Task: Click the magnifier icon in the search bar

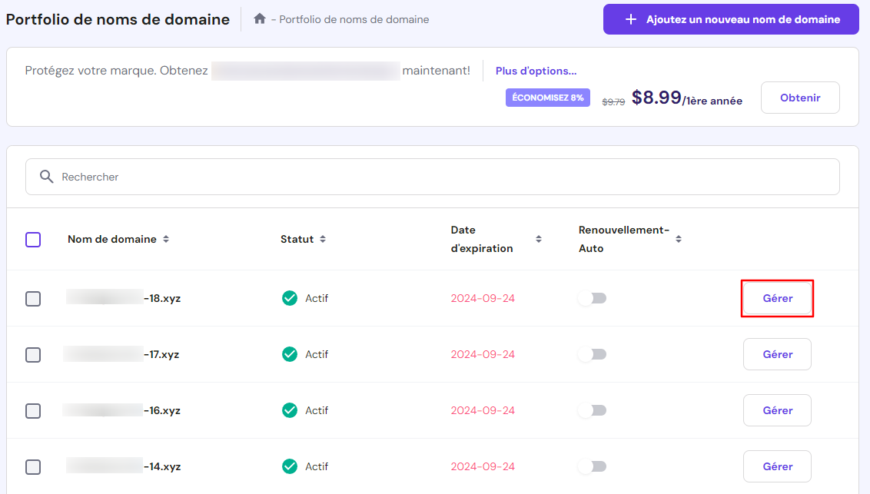Action: [47, 177]
